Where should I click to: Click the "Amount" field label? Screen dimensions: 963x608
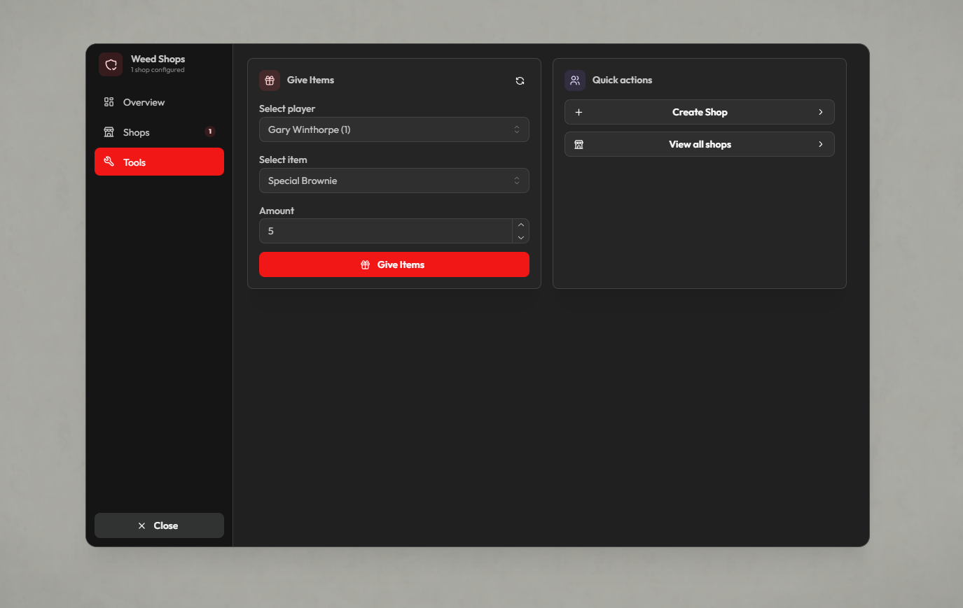point(277,211)
